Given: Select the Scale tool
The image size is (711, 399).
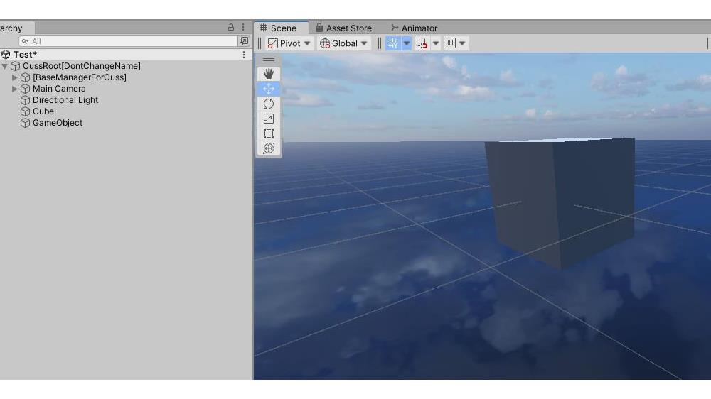Looking at the screenshot, I should tap(268, 119).
